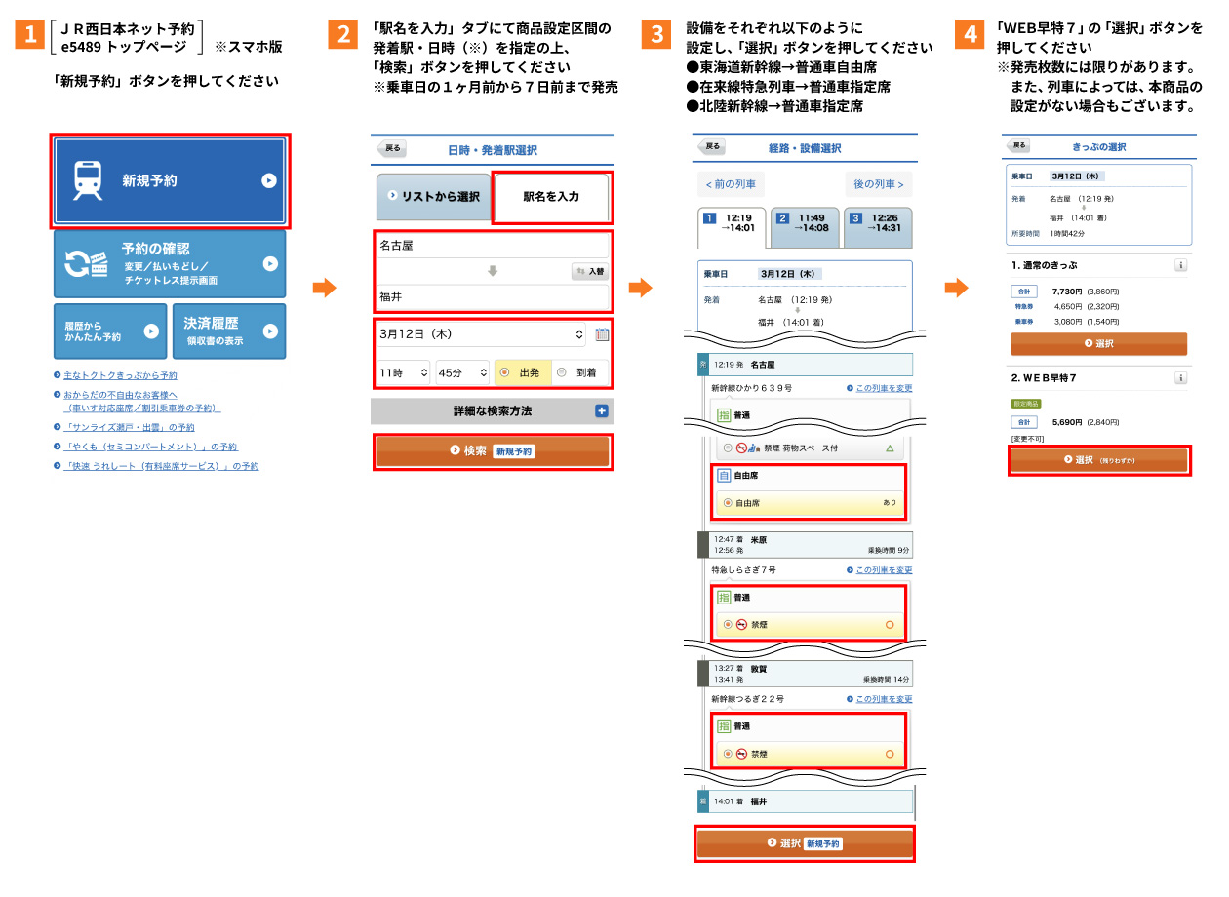Click the 名古屋 station input field

[x=493, y=245]
